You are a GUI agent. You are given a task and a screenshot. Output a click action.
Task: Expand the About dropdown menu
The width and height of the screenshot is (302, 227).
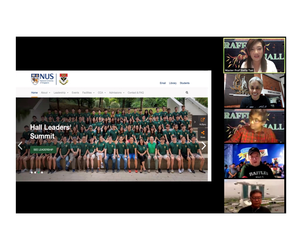(45, 93)
